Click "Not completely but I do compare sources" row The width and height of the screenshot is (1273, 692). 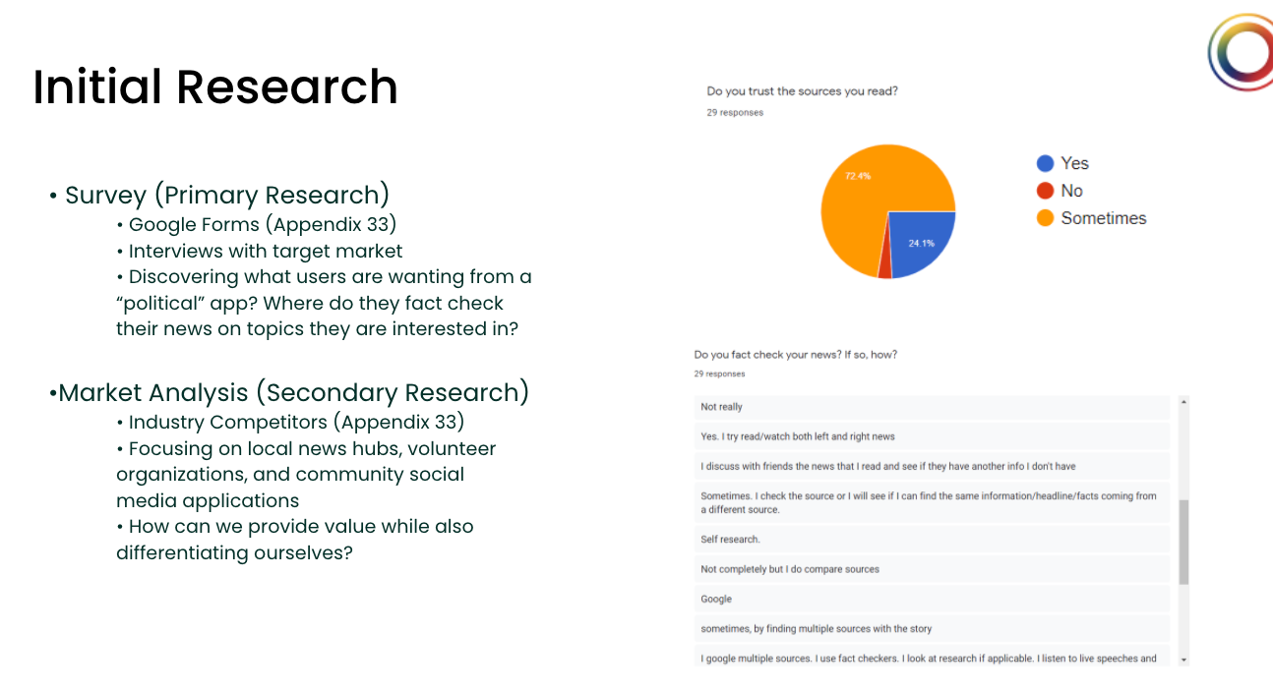(x=932, y=569)
